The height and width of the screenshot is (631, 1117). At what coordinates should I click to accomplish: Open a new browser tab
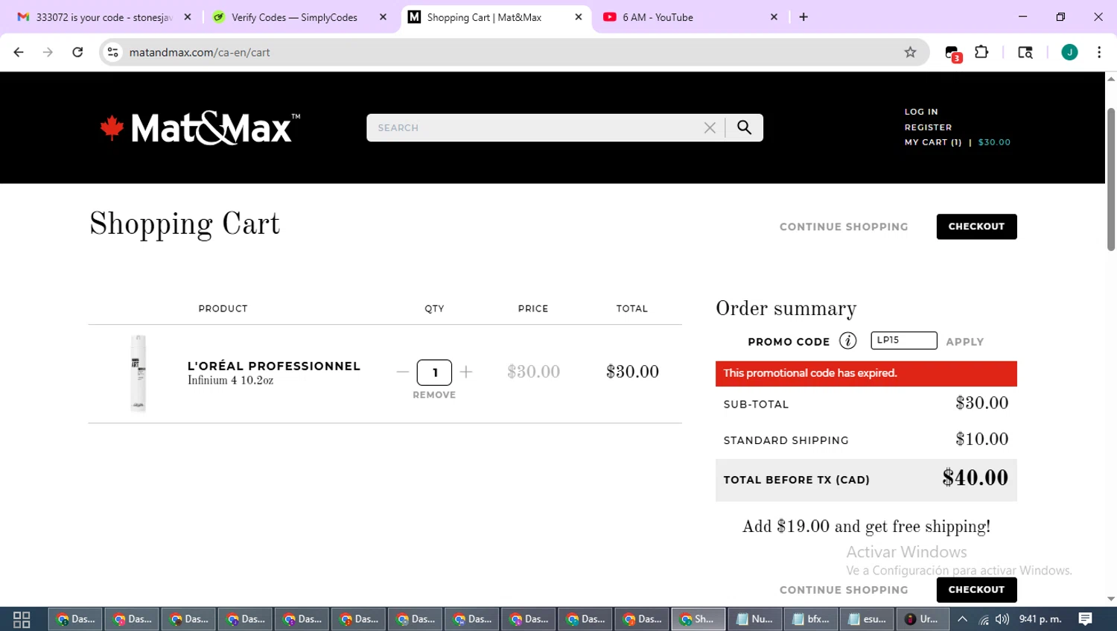803,17
